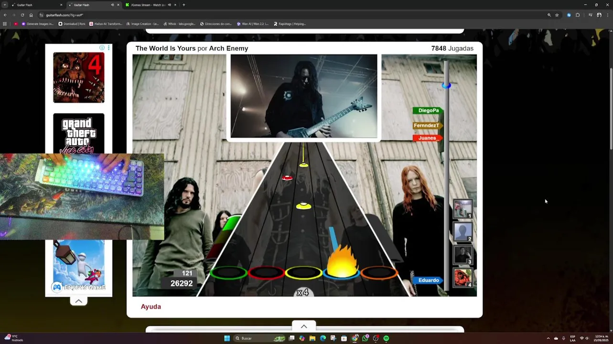Image resolution: width=613 pixels, height=344 pixels.
Task: Open the Generate Images bookmark
Action: tap(38, 24)
